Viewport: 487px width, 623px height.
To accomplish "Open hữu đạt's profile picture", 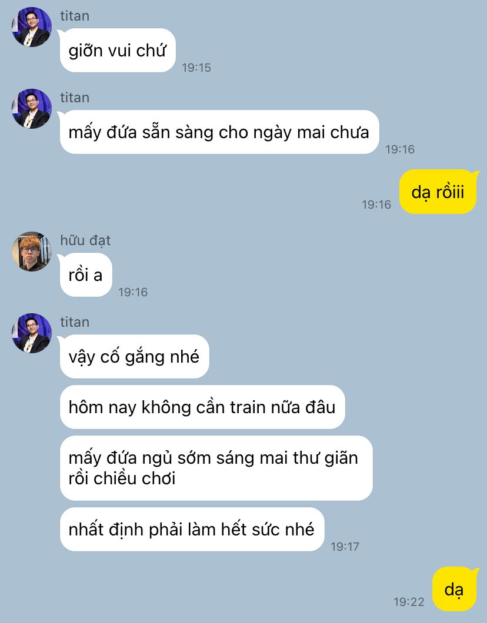I will pyautogui.click(x=32, y=252).
